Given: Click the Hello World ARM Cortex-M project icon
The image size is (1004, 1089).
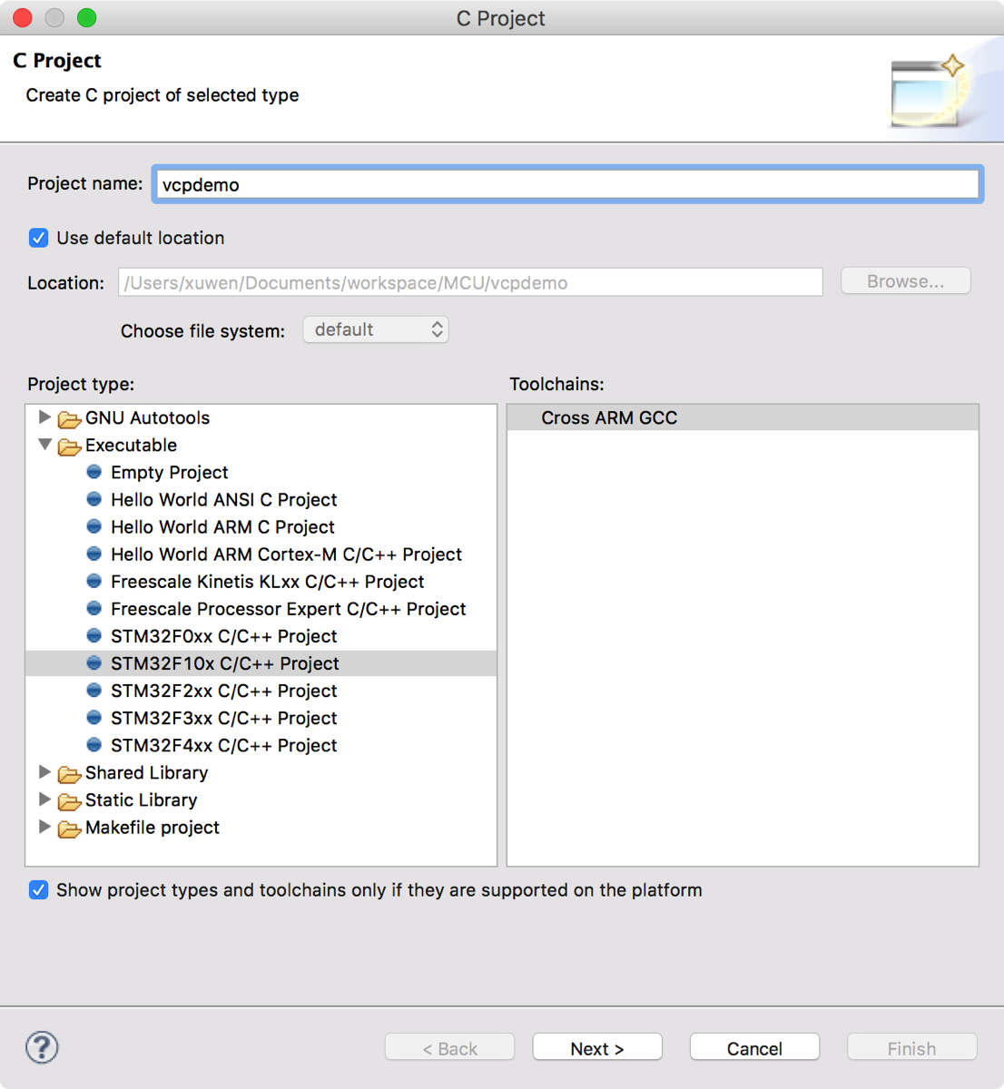Looking at the screenshot, I should coord(94,554).
